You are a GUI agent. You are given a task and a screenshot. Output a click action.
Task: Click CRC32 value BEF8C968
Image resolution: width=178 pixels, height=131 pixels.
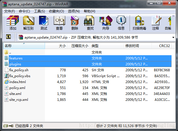(162, 70)
